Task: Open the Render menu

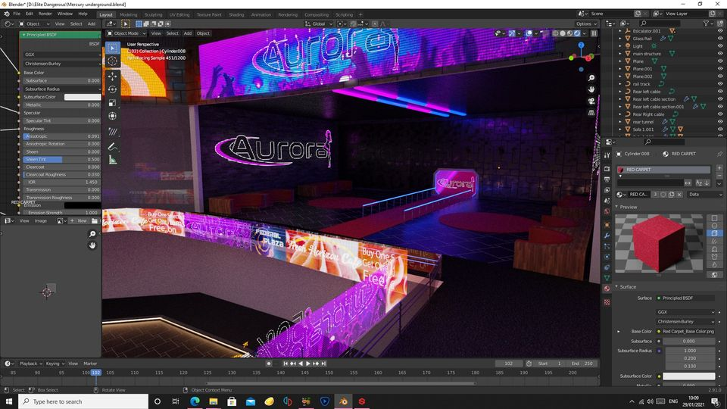Action: tap(45, 14)
